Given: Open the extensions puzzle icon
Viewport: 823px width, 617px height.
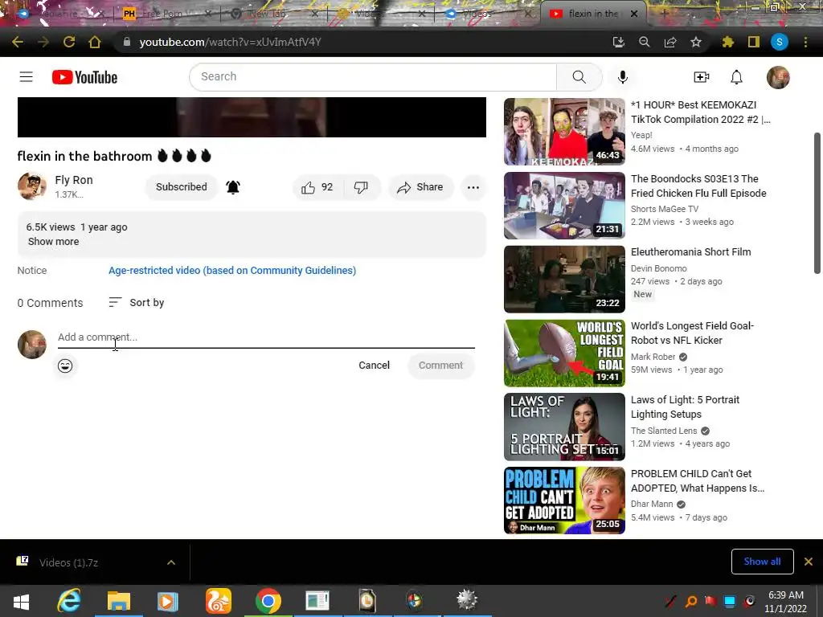Looking at the screenshot, I should [727, 42].
